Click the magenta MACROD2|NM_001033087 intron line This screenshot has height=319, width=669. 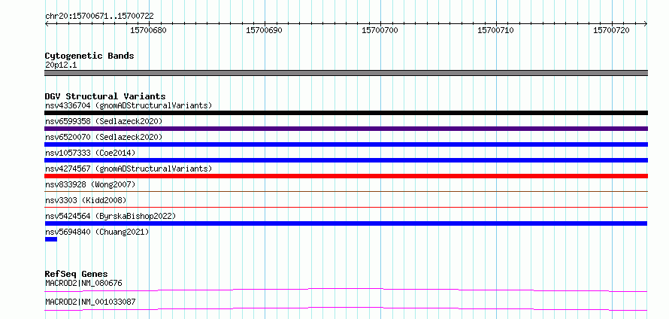[346, 308]
